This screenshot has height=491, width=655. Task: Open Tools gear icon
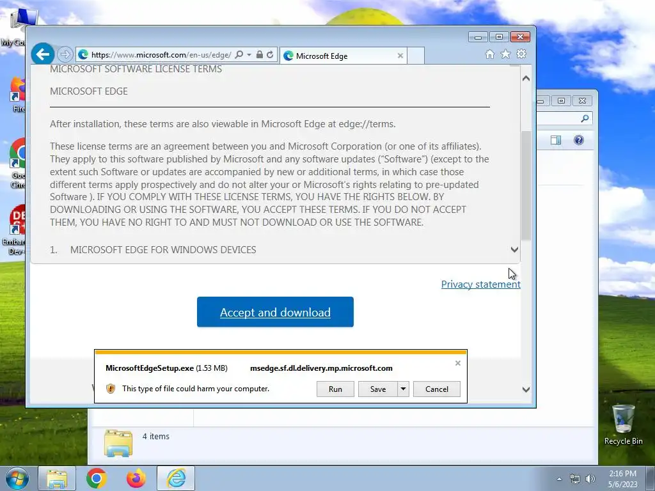(521, 54)
